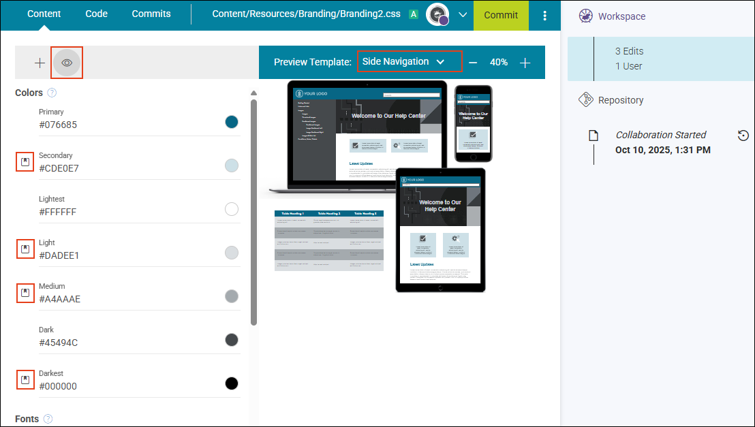
Task: Switch to the Commits tab
Action: [x=151, y=14]
